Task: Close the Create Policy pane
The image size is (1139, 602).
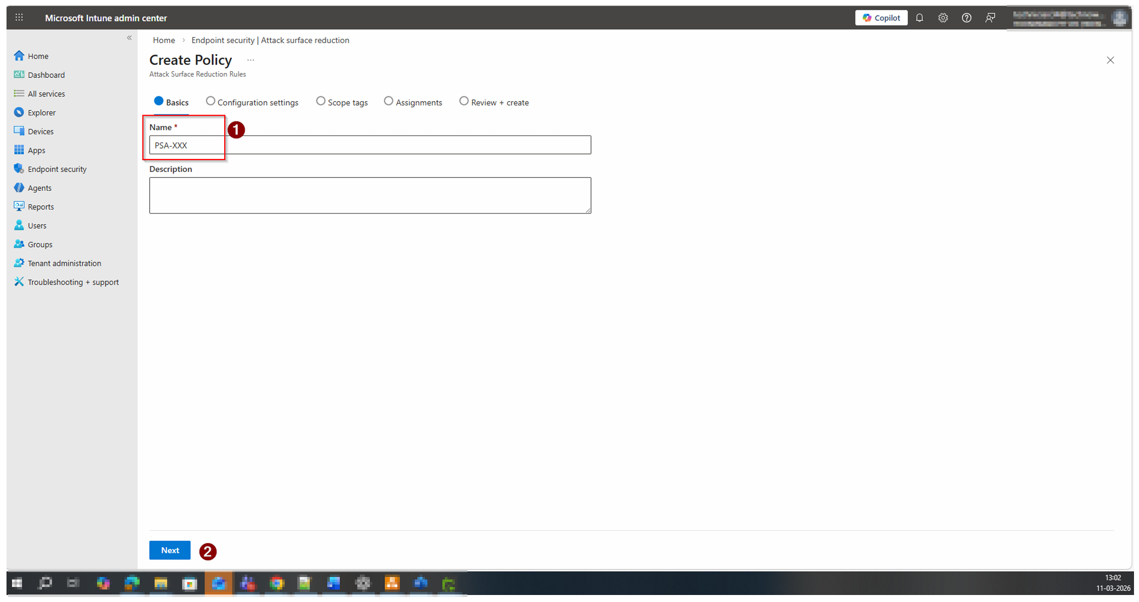Action: (1110, 60)
